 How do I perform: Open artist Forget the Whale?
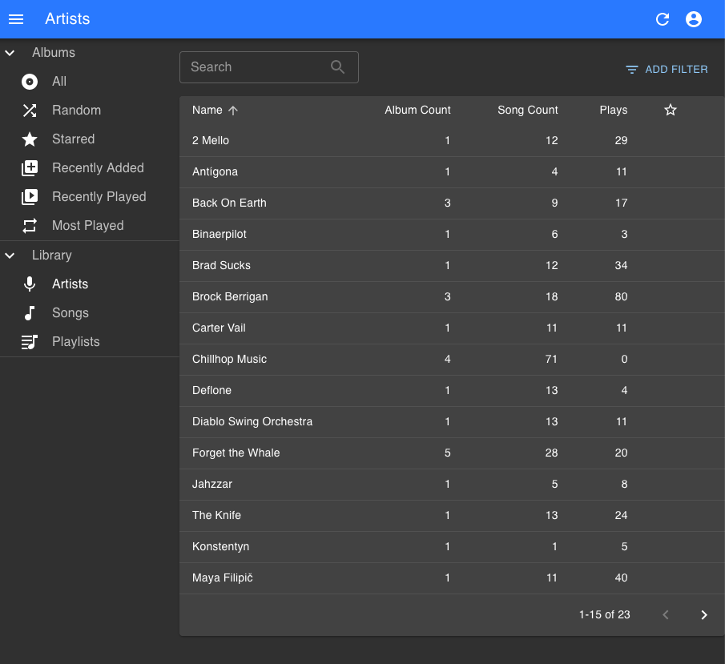[452, 453]
